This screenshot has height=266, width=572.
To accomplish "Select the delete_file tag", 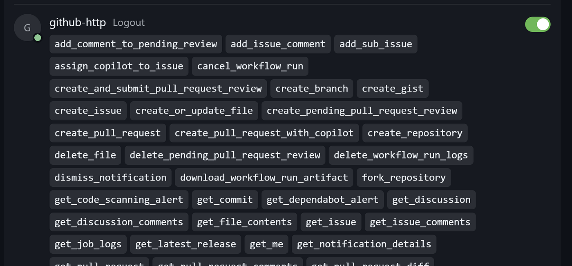I will point(85,155).
